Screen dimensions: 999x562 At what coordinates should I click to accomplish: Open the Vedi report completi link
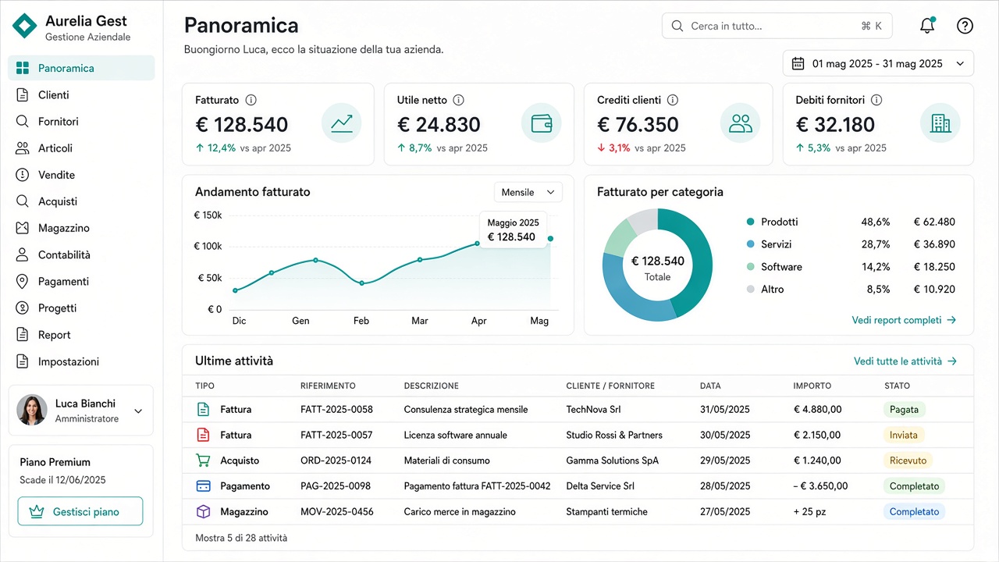pyautogui.click(x=904, y=320)
